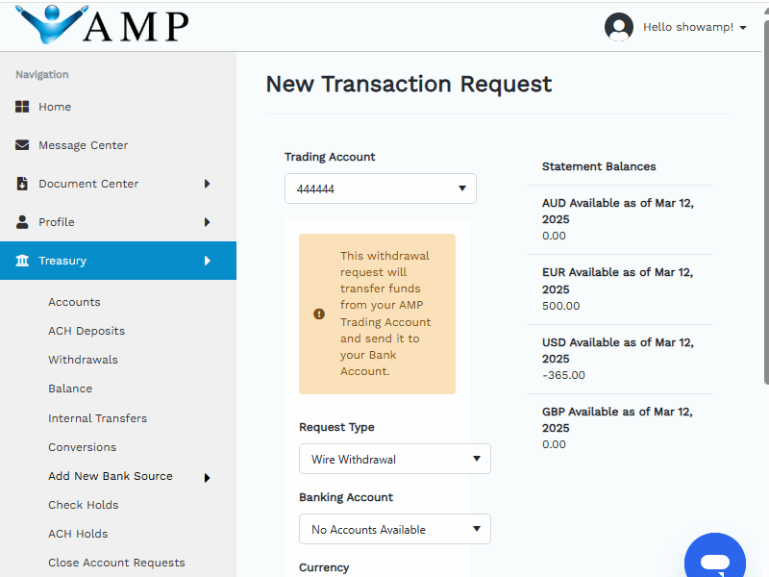Click the Document Center file icon
The height and width of the screenshot is (577, 769).
(x=22, y=184)
